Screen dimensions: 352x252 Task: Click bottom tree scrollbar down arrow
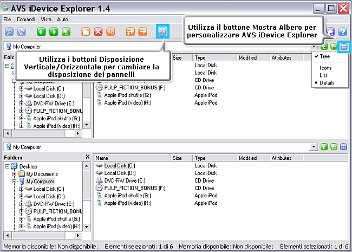pos(87,227)
